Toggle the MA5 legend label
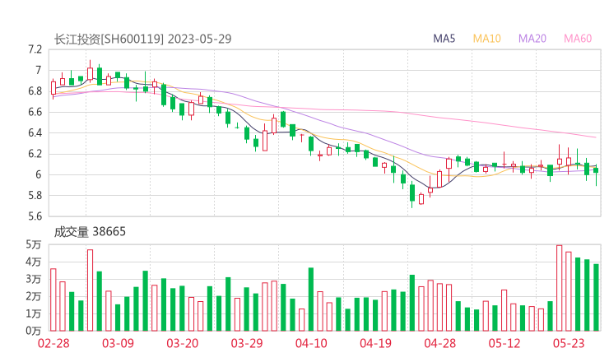Screen dimensions: 609x362 (444, 39)
